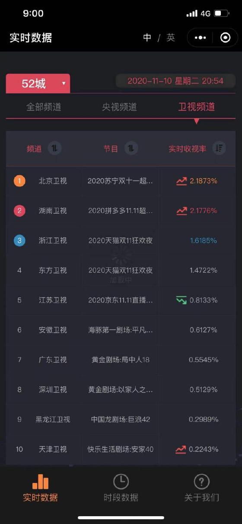
Task: Select the 全部频道 tab
Action: click(x=44, y=107)
